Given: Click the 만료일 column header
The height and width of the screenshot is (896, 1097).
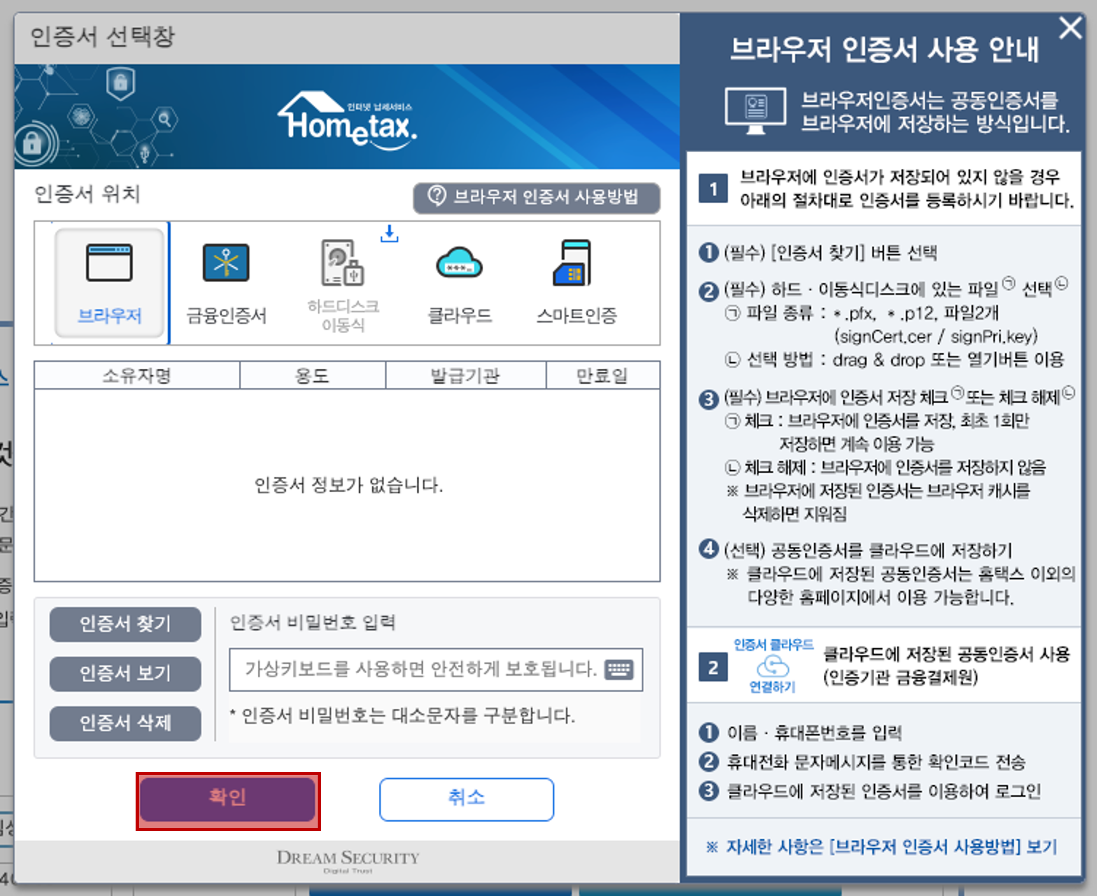Looking at the screenshot, I should pos(602,375).
